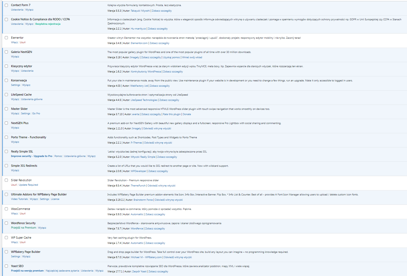Tick the WooCommerce plugin checkbox

tap(6, 209)
